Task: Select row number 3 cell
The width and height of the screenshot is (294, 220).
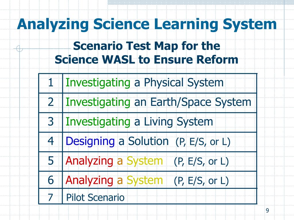Action: point(51,122)
